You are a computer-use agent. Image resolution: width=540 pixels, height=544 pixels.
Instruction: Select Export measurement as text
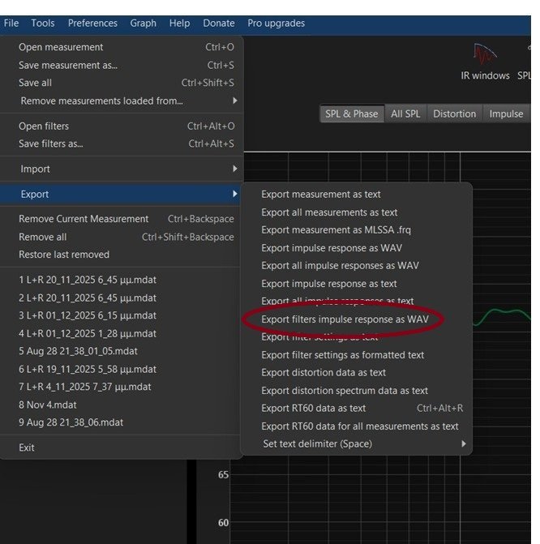(x=320, y=195)
